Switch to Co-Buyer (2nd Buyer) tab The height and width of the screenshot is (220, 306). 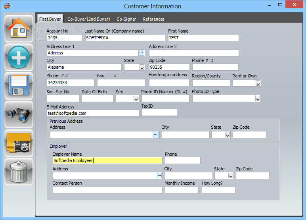(89, 19)
